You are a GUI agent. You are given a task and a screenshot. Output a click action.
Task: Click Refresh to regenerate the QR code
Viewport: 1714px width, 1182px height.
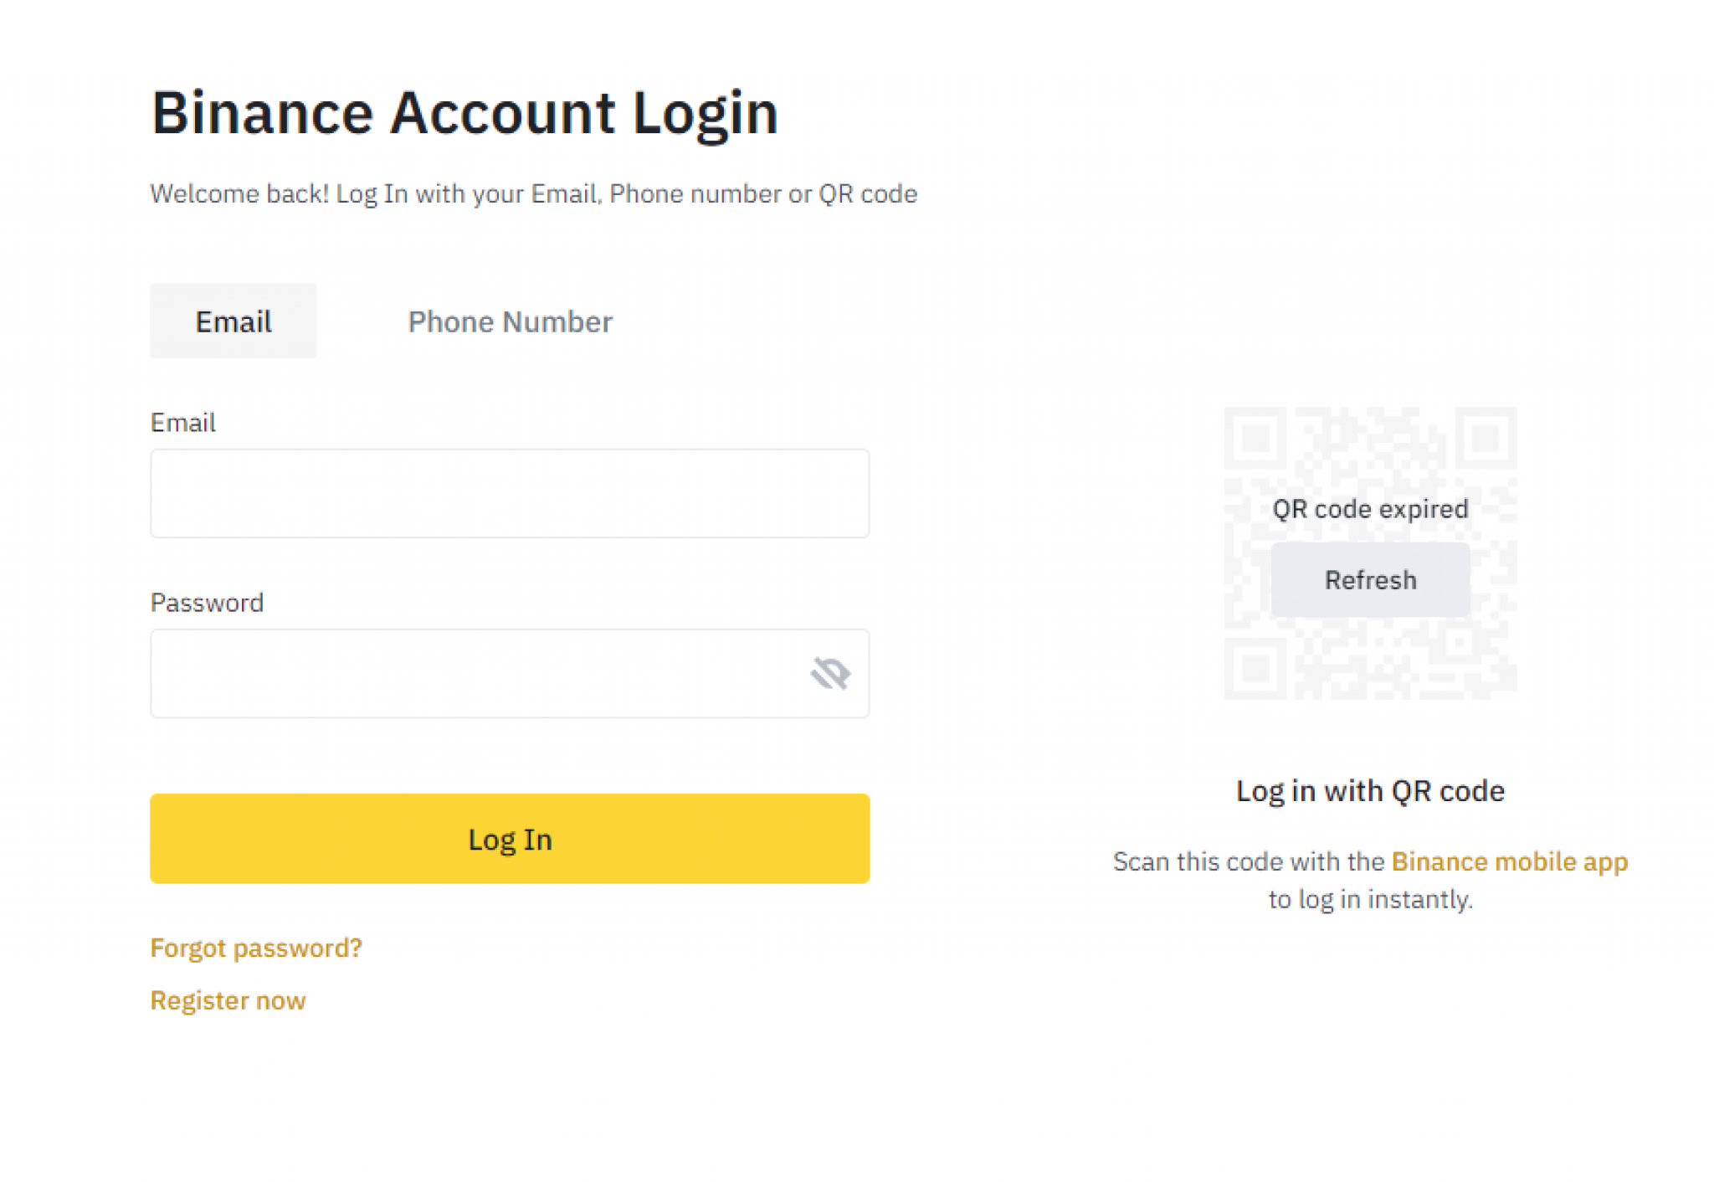point(1370,578)
